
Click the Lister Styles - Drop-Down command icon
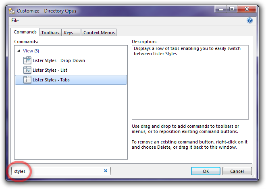[27, 60]
